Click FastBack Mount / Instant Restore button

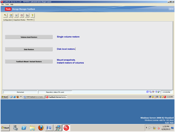click(29, 62)
